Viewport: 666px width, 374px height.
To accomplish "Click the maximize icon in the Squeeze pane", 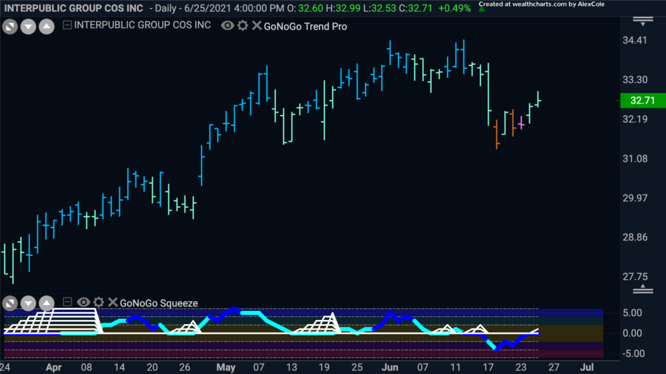I will coord(10,303).
